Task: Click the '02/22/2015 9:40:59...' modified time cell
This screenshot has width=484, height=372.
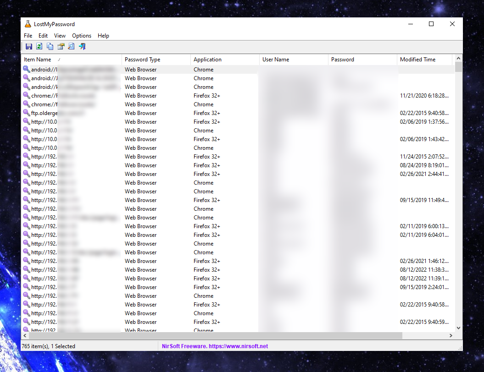Action: 424,322
